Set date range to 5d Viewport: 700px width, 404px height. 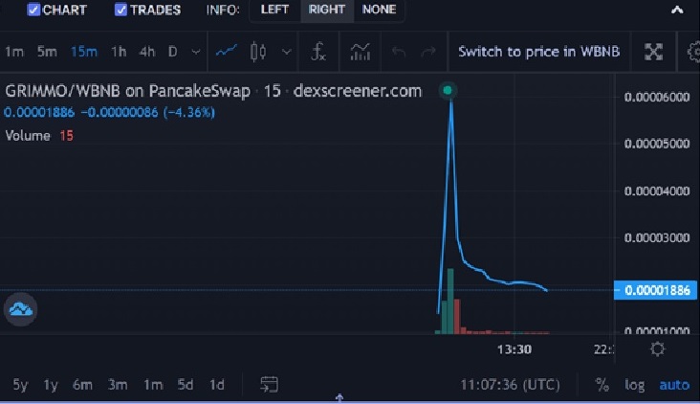186,385
